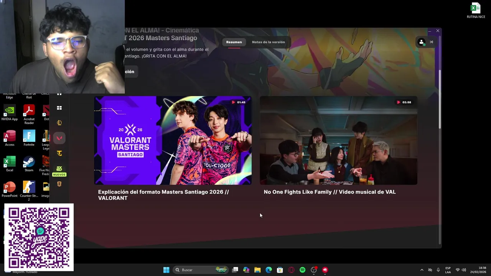Screen dimensions: 491x276
Task: Expand hidden system tray icons chevron
Action: pyautogui.click(x=422, y=270)
